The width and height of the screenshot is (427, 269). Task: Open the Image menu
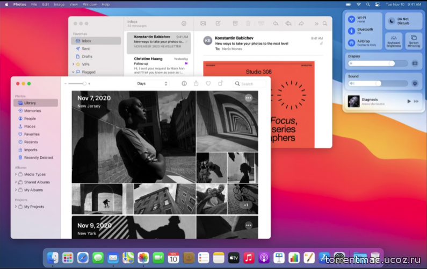pyautogui.click(x=59, y=4)
